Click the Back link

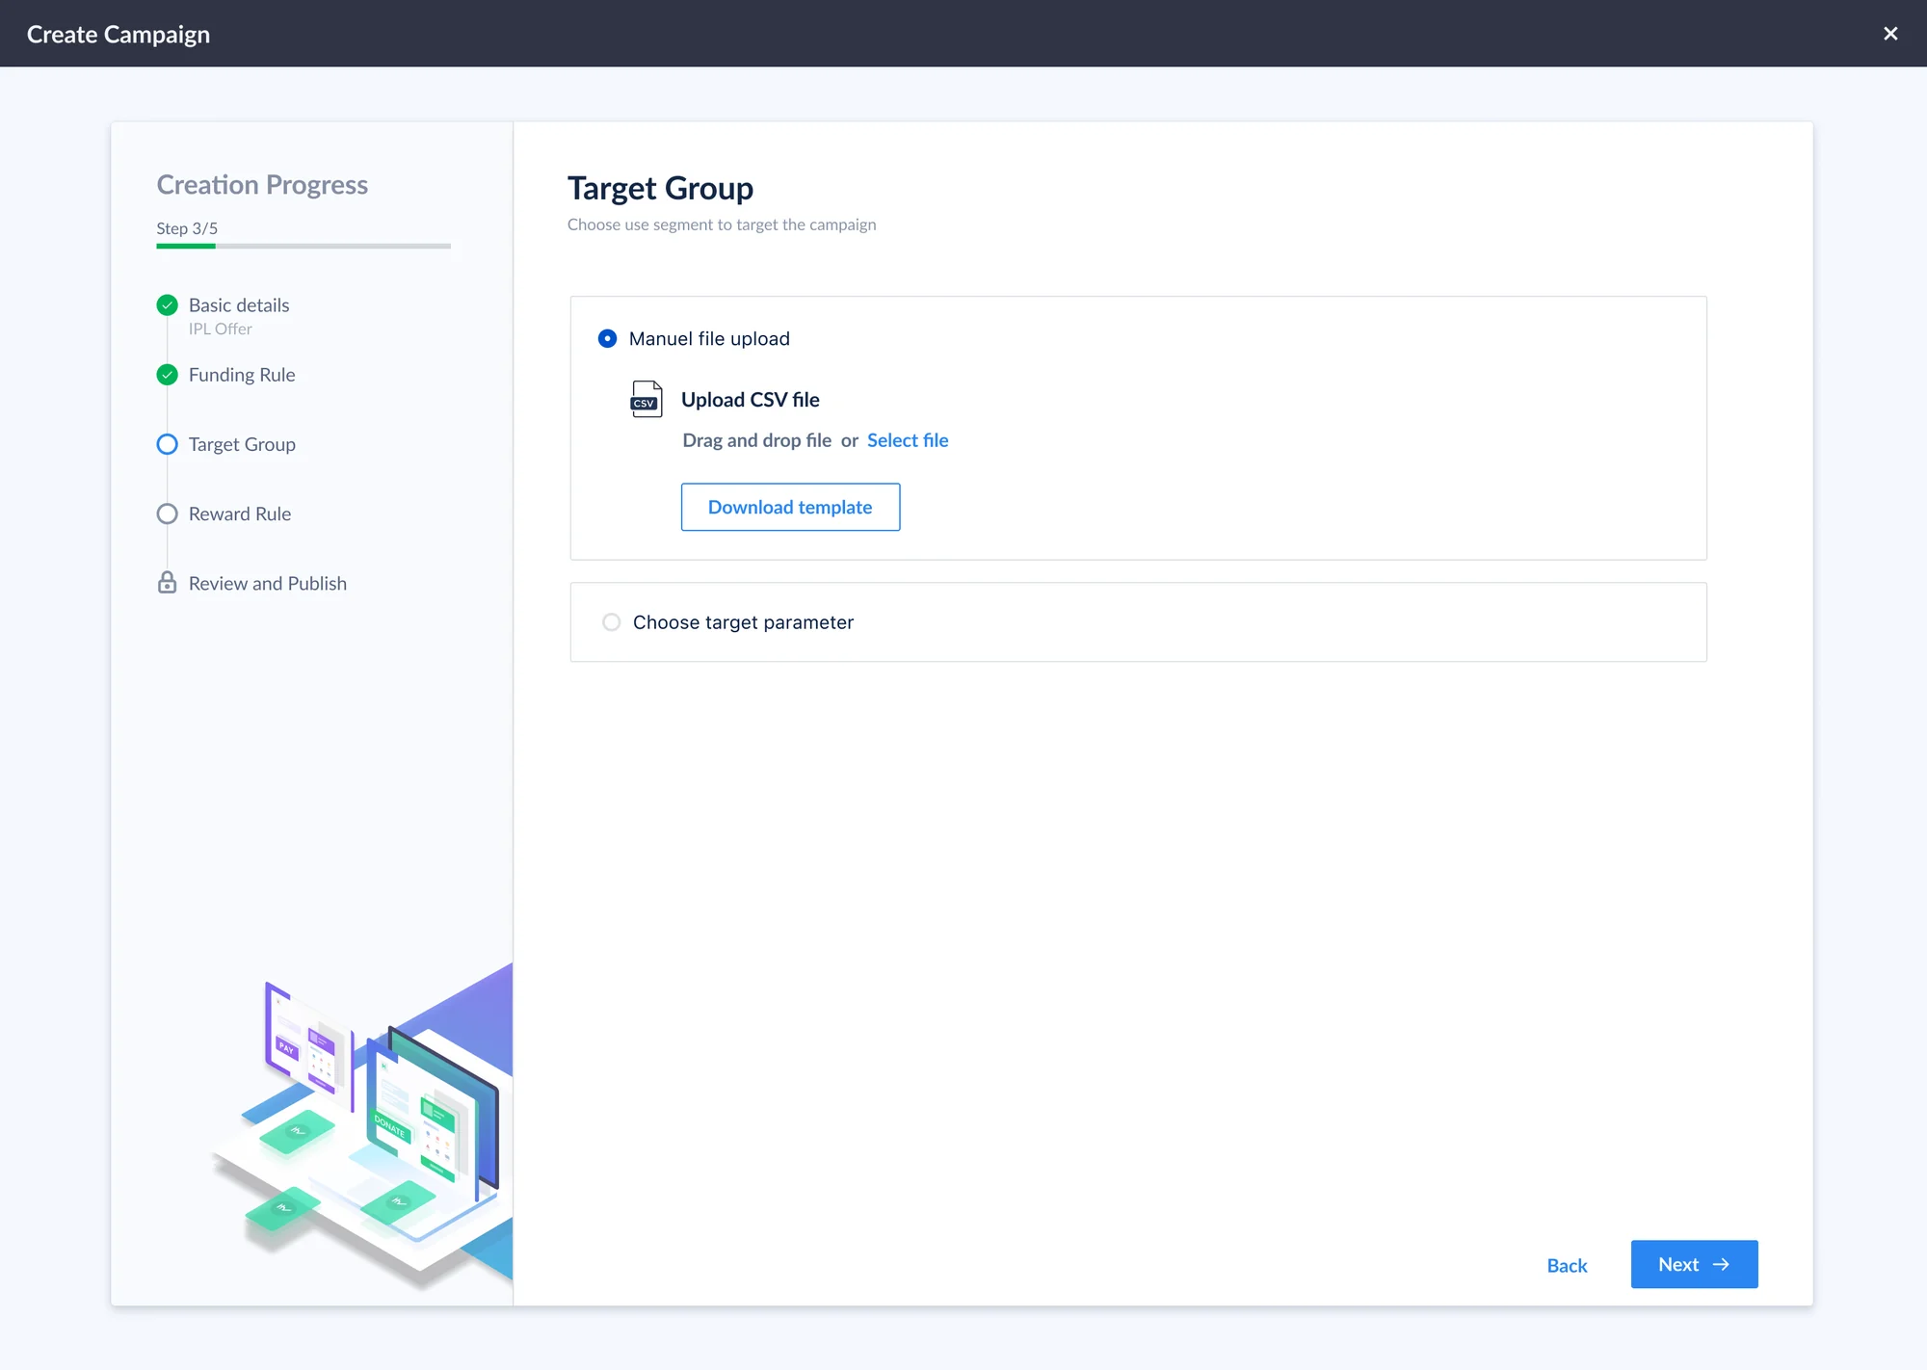click(x=1567, y=1265)
